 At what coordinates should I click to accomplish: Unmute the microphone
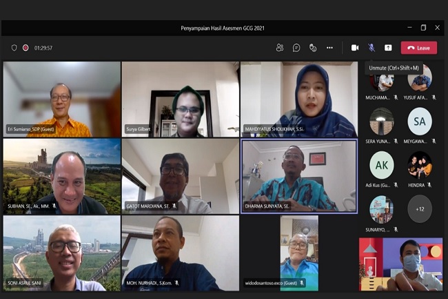tap(371, 48)
